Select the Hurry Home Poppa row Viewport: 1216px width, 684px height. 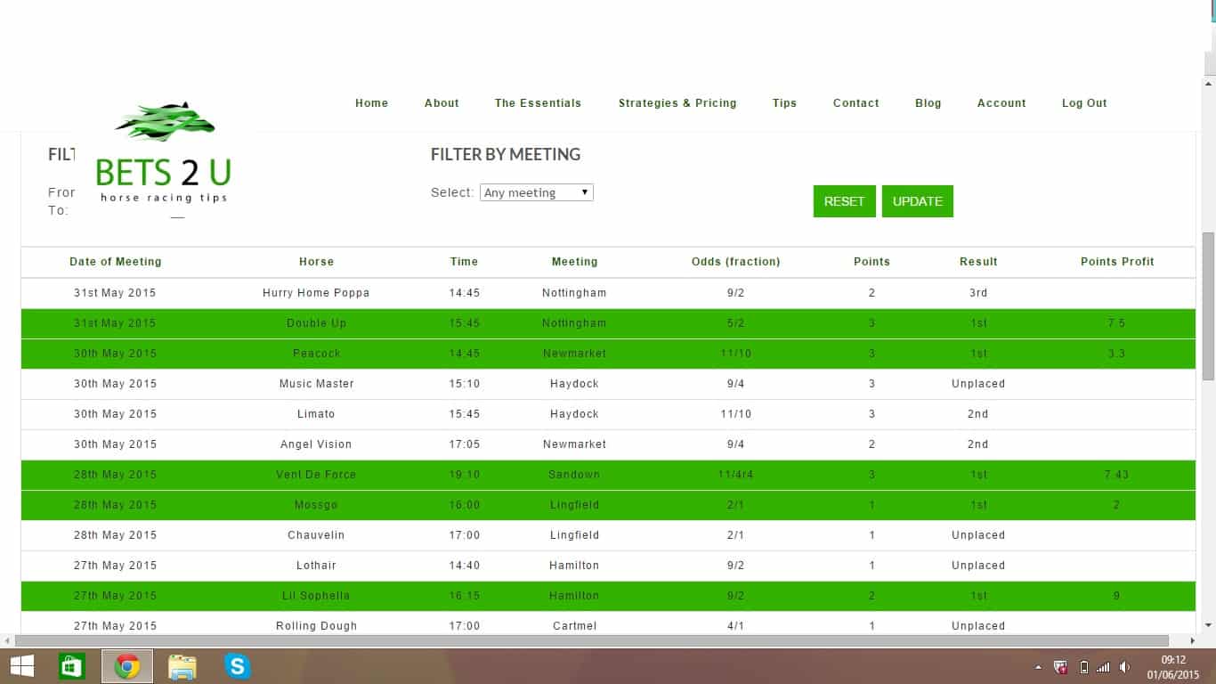[608, 293]
